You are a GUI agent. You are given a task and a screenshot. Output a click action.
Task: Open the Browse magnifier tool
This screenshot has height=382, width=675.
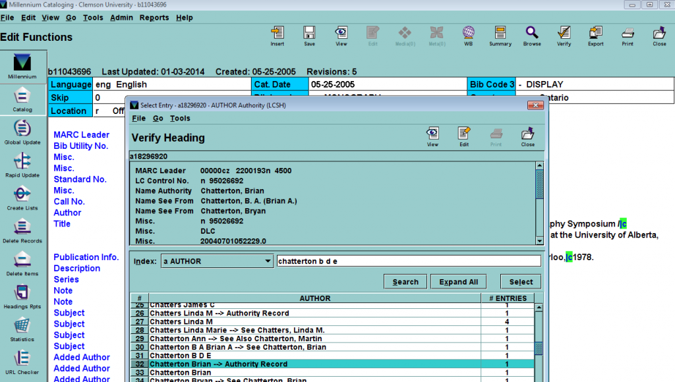pos(532,36)
